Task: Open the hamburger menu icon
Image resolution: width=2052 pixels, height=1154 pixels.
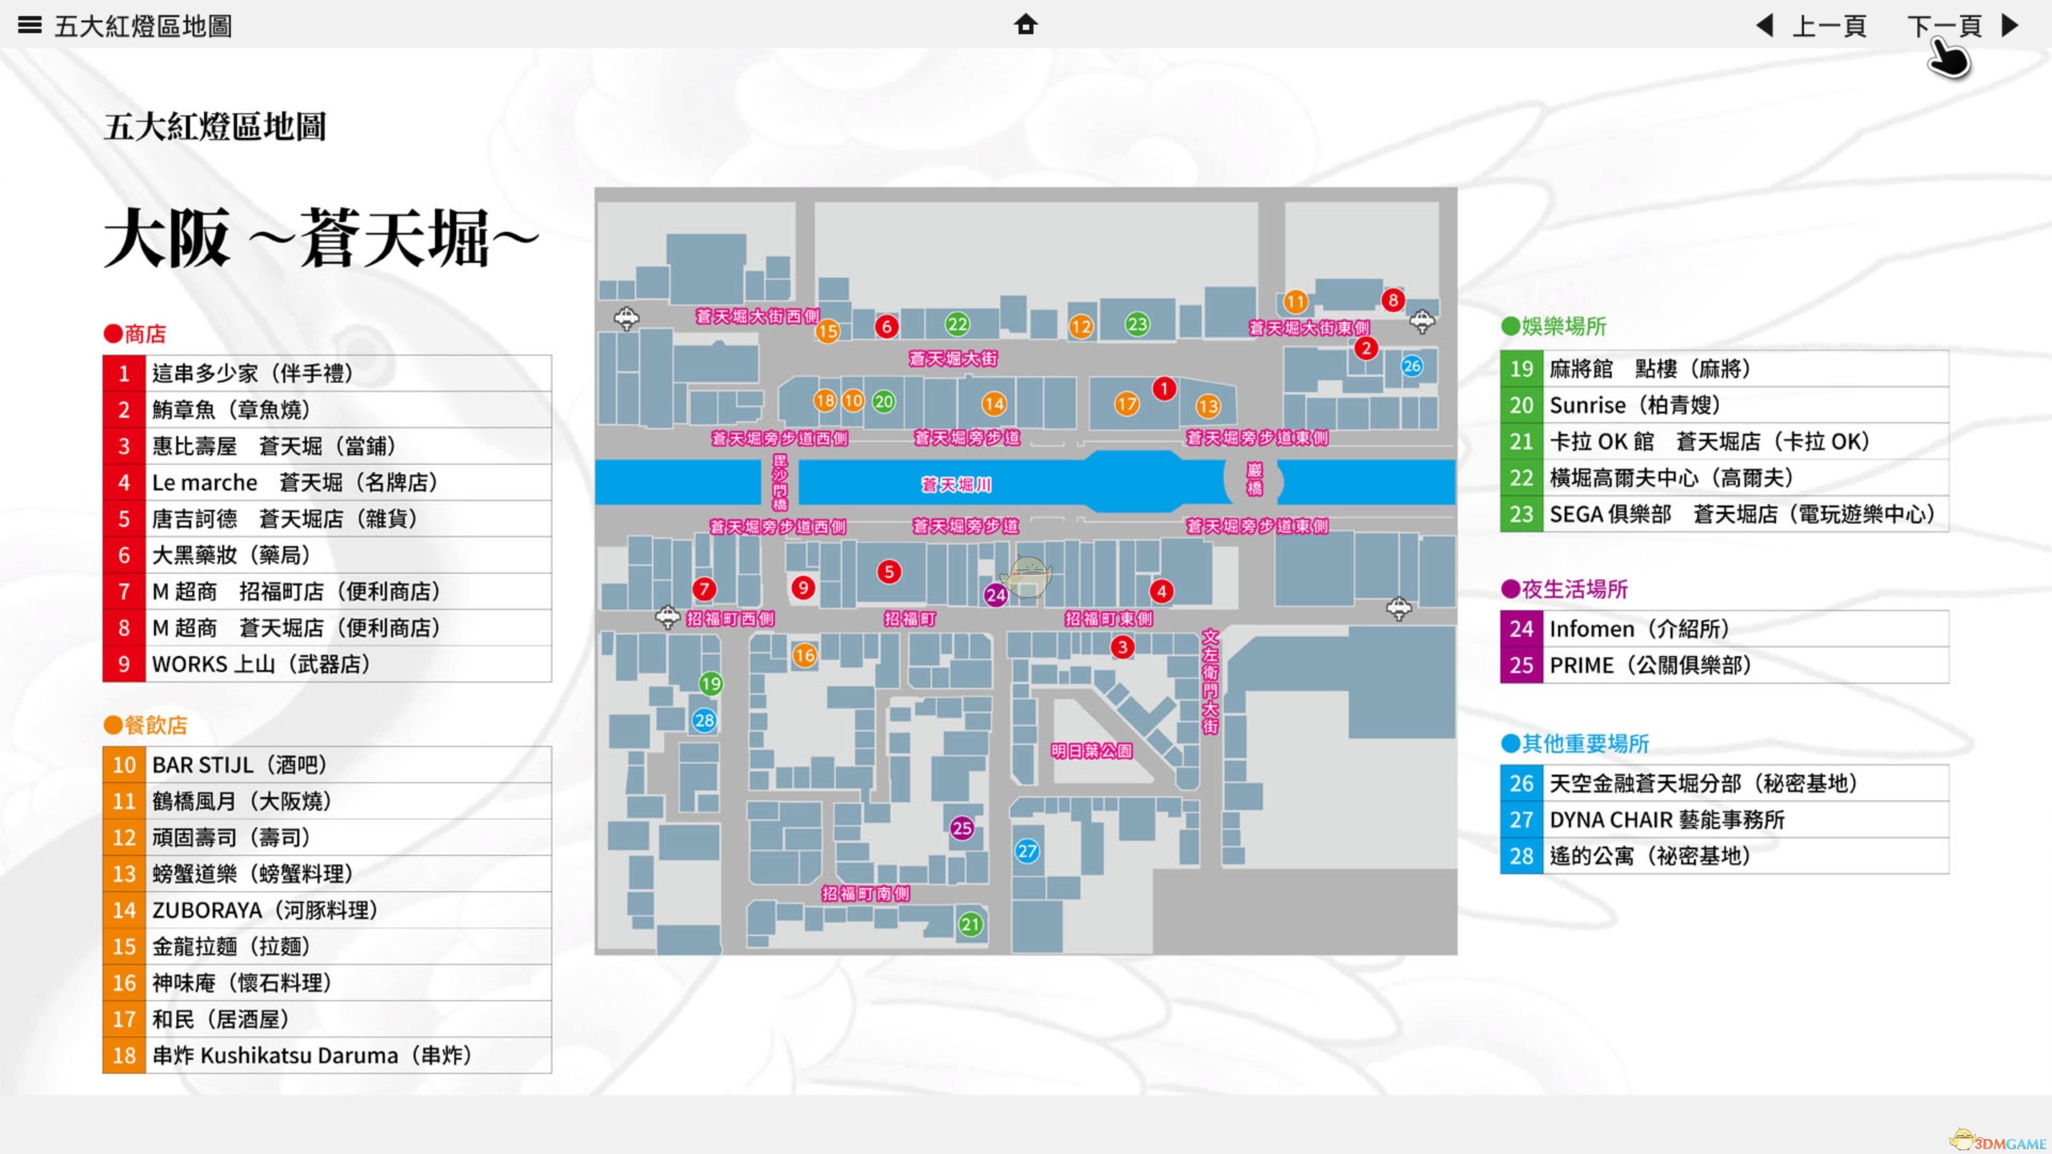Action: click(29, 26)
